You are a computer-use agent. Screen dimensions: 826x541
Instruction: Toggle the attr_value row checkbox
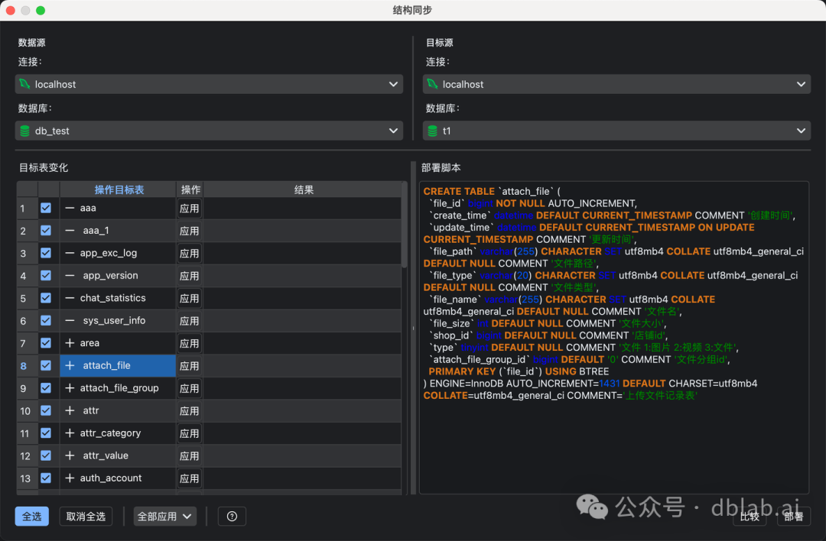[x=46, y=455]
